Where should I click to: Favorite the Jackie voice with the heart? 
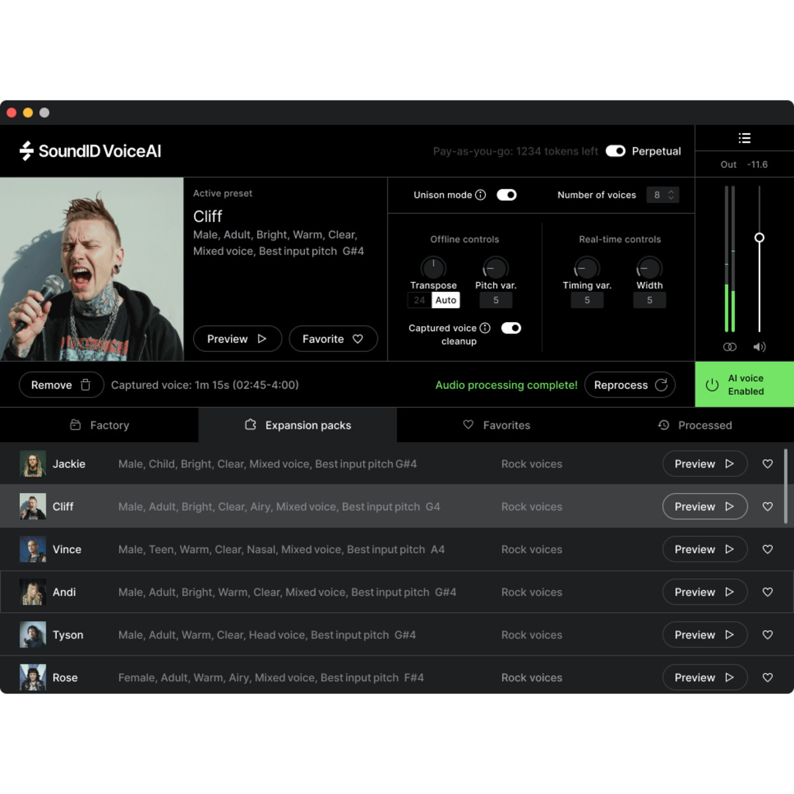click(x=768, y=464)
